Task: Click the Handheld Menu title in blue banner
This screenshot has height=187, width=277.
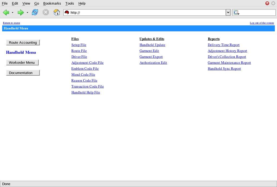Action: click(16, 28)
